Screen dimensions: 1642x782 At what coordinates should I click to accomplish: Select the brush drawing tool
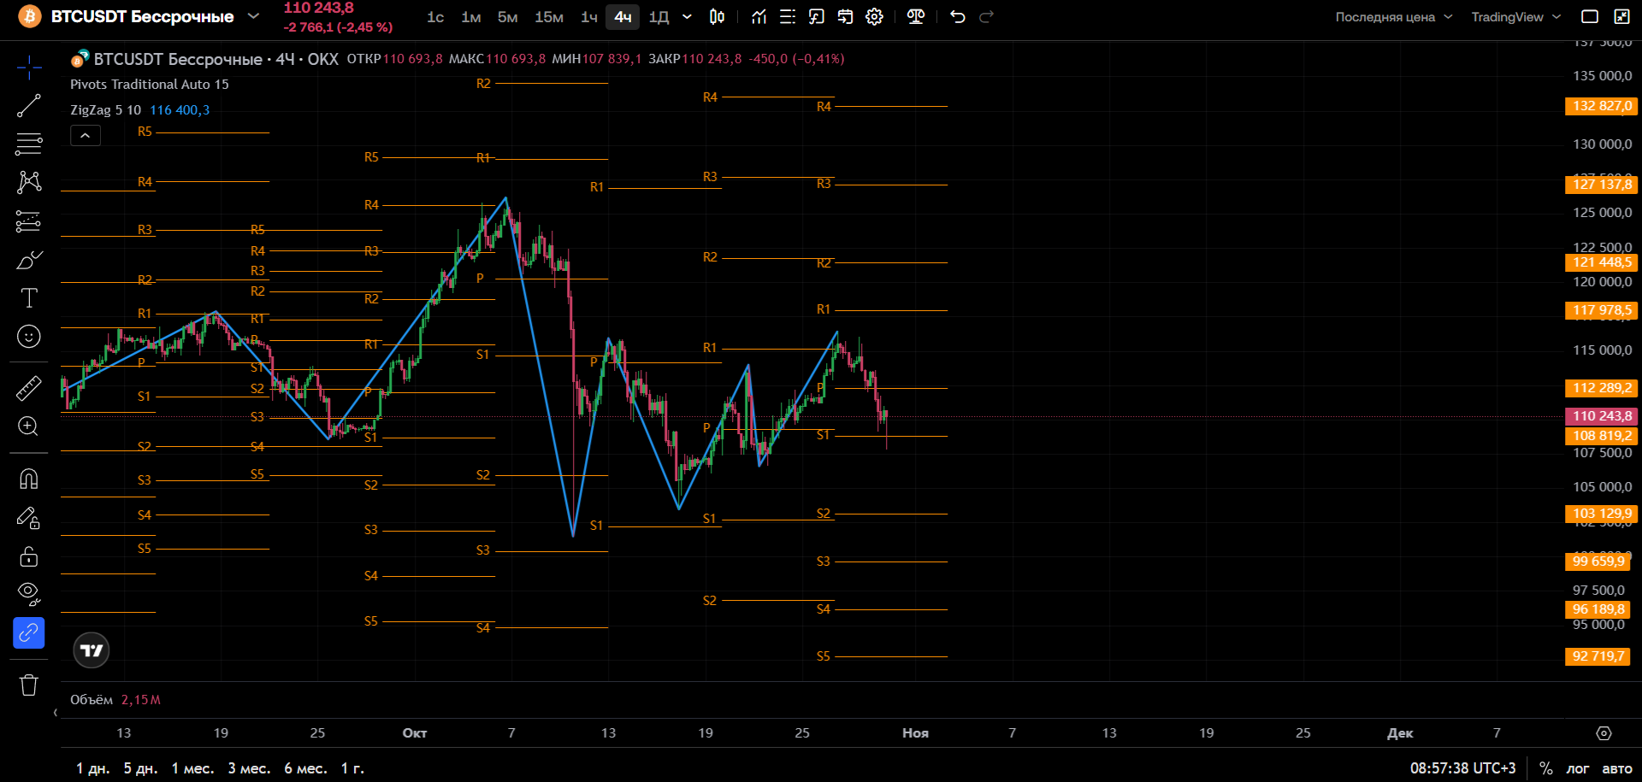pyautogui.click(x=28, y=260)
